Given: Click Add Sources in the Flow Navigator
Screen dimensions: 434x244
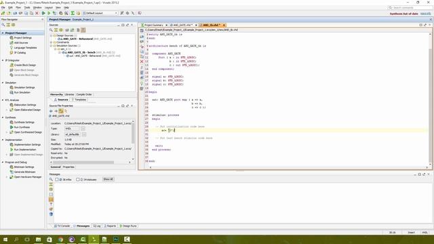Looking at the screenshot, I should 21,43.
